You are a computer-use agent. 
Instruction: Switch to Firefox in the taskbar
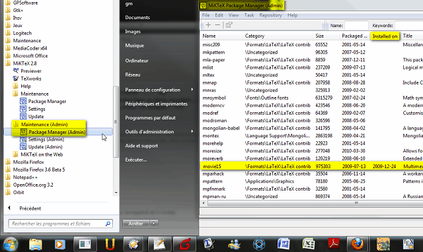(x=357, y=245)
